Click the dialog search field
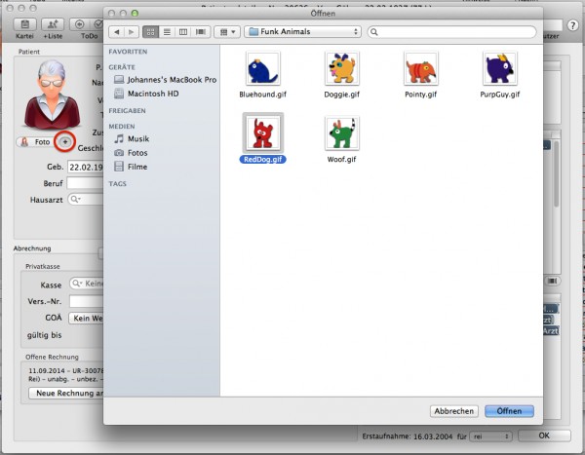This screenshot has height=455, width=585. tap(451, 32)
